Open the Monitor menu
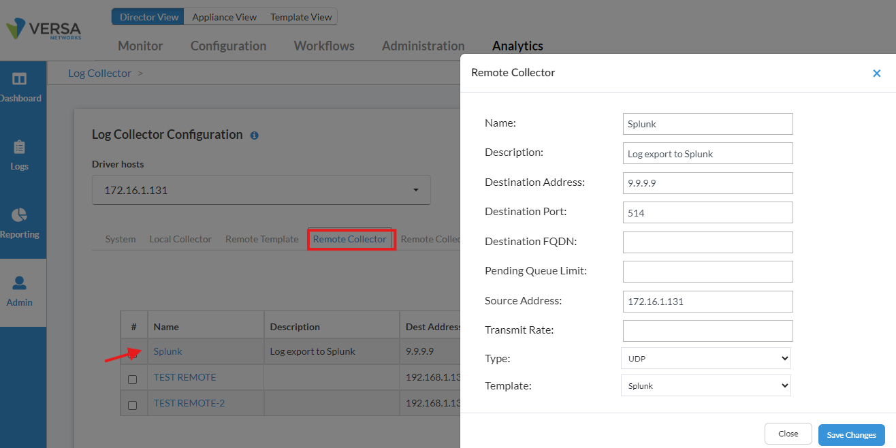Viewport: 896px width, 448px height. [140, 46]
